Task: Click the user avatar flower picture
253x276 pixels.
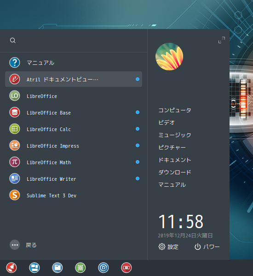Action: [169, 57]
